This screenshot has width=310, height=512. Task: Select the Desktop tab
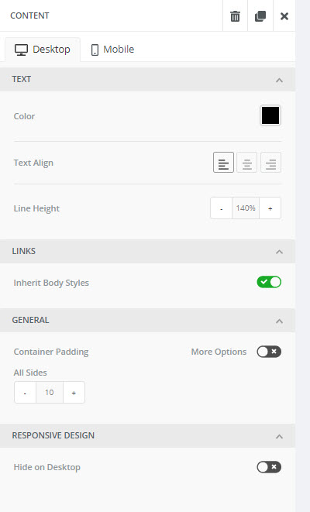43,50
